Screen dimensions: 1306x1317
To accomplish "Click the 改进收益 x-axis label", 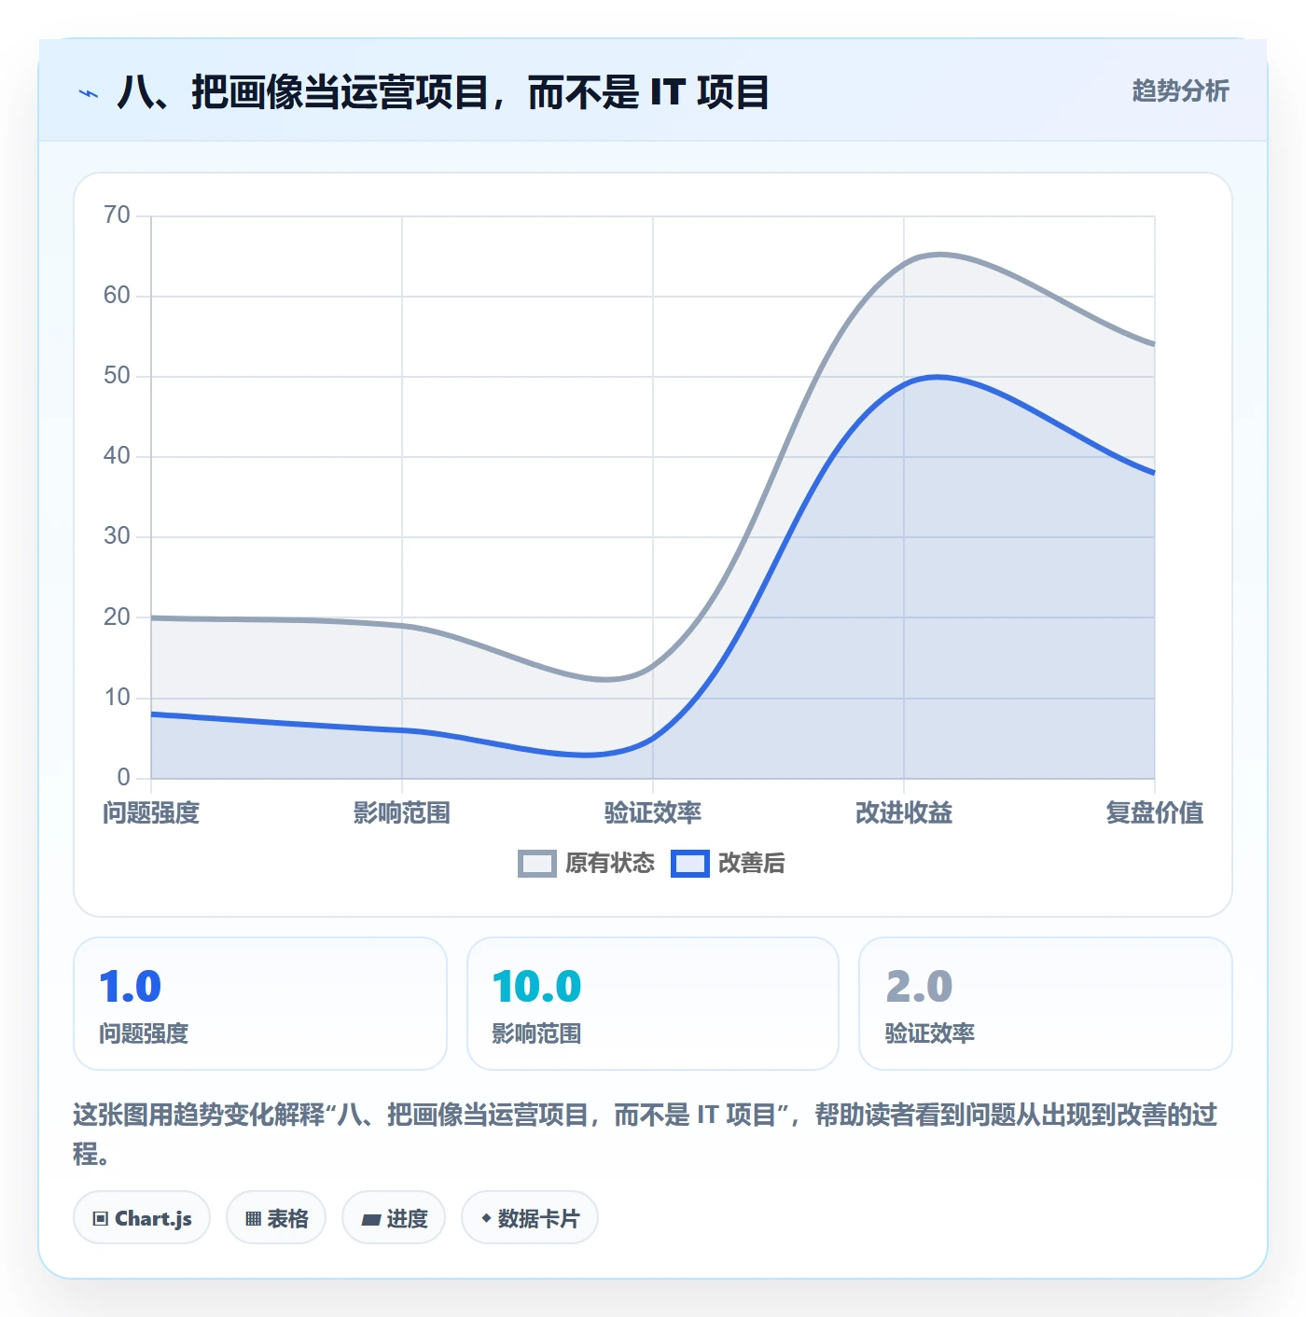I will click(x=904, y=813).
